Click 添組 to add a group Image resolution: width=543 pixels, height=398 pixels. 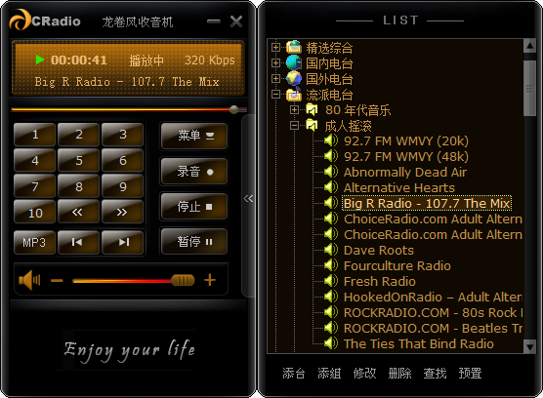(329, 373)
